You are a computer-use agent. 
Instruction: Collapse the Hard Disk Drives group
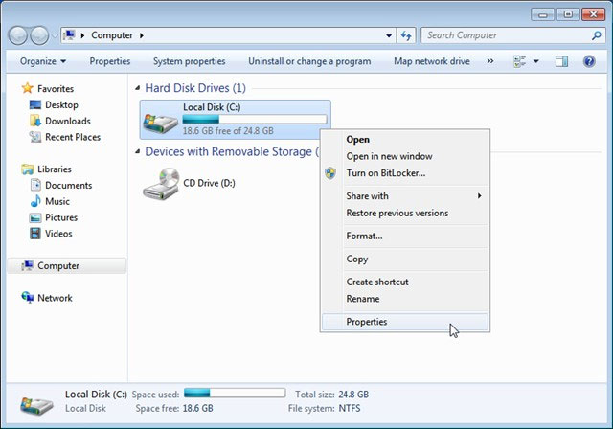(x=137, y=88)
